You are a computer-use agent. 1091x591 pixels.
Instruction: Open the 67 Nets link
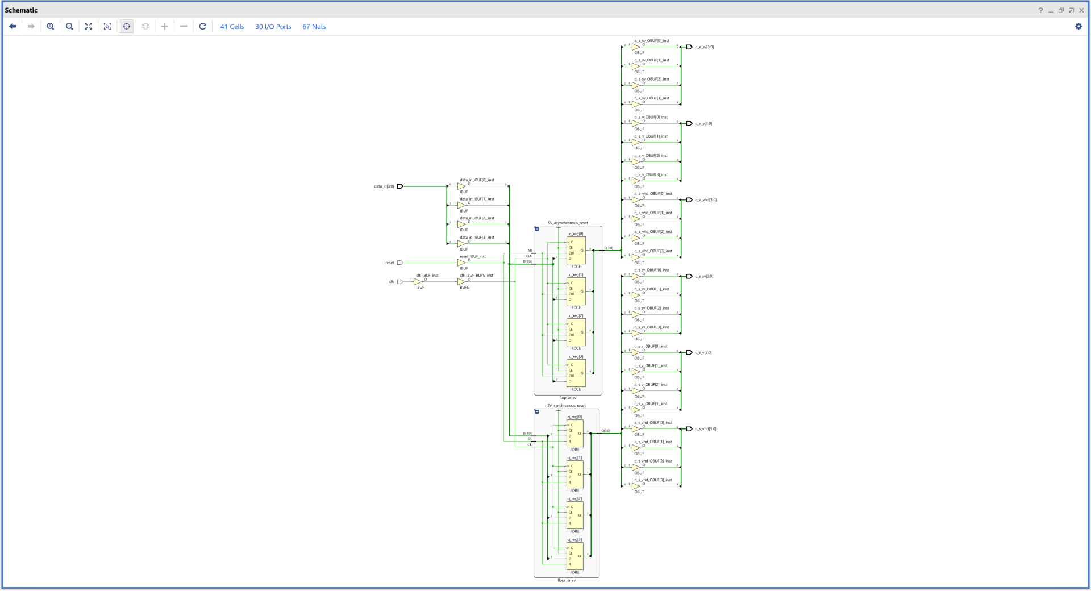click(314, 27)
